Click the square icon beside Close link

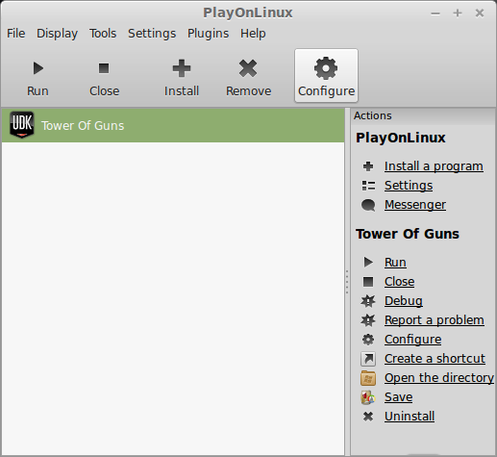pyautogui.click(x=368, y=282)
